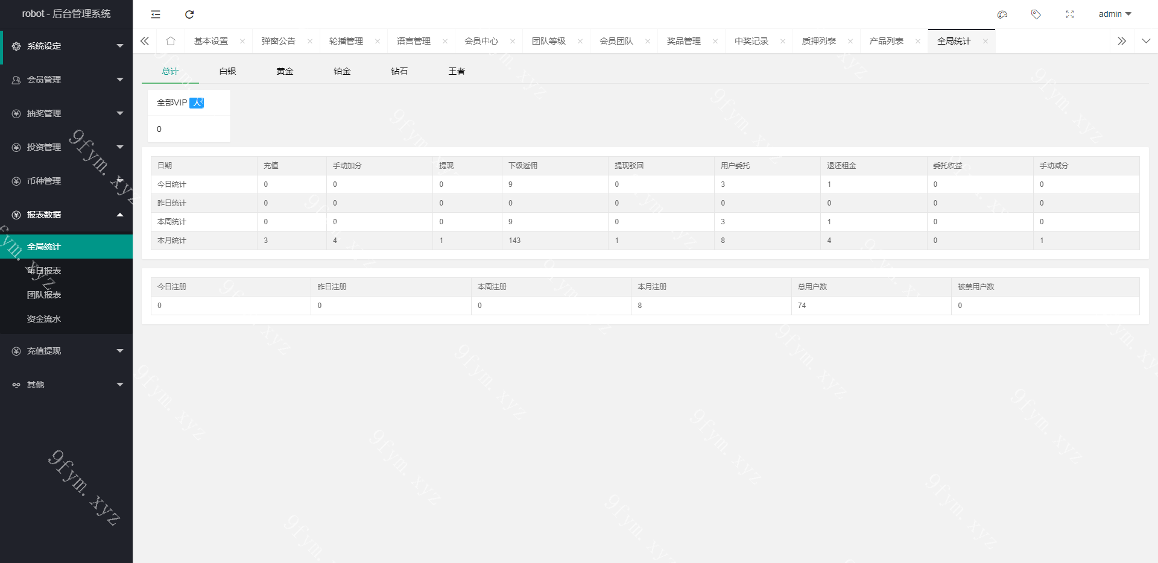Image resolution: width=1158 pixels, height=563 pixels.
Task: Click the 下级返佣 column header
Action: (523, 166)
